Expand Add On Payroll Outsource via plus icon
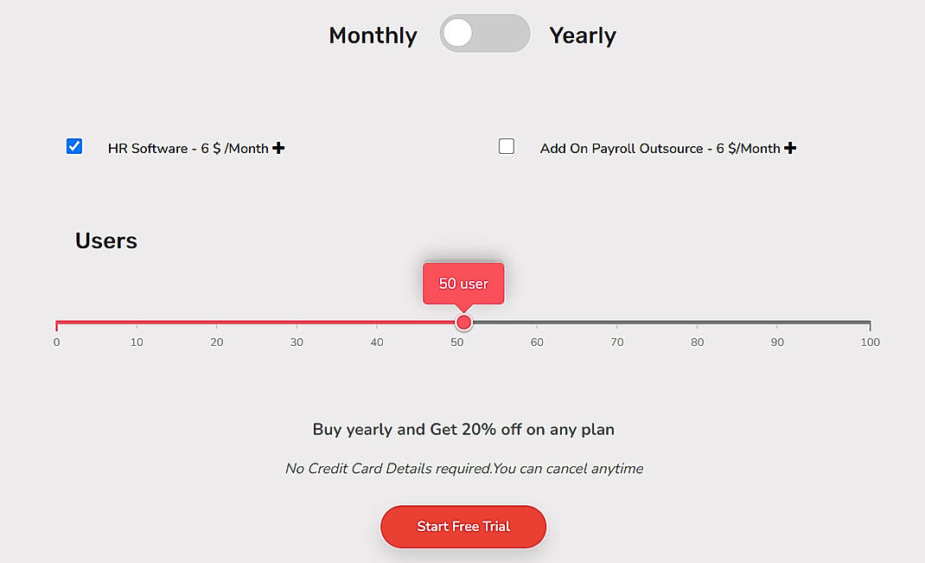925x563 pixels. [789, 147]
